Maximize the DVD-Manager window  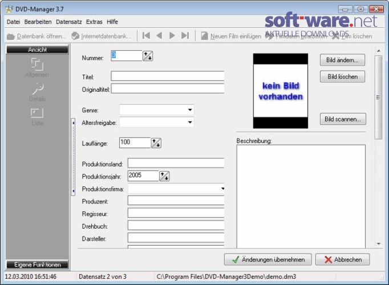tap(360, 10)
